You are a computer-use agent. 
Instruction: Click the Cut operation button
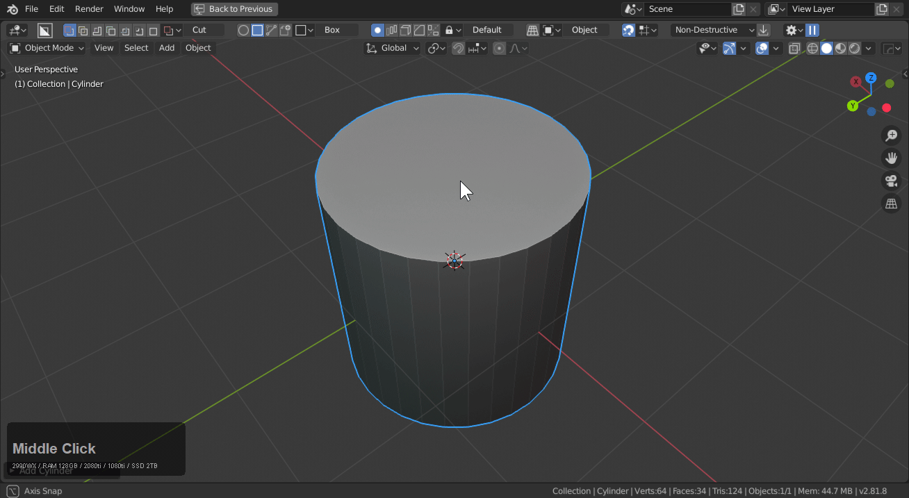click(x=200, y=30)
